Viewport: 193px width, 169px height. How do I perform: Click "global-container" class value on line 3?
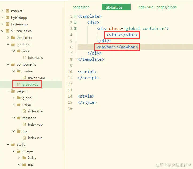145,29
